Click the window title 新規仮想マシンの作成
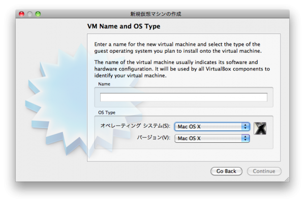 (x=156, y=14)
